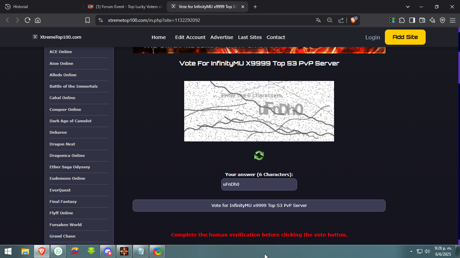Viewport: 460px width, 258px height.
Task: Click the captcha image
Action: (259, 111)
